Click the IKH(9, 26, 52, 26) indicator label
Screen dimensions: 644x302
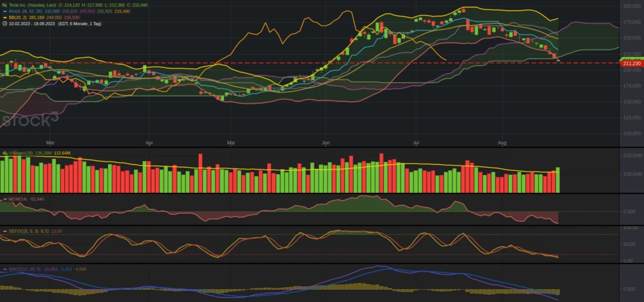(26, 12)
